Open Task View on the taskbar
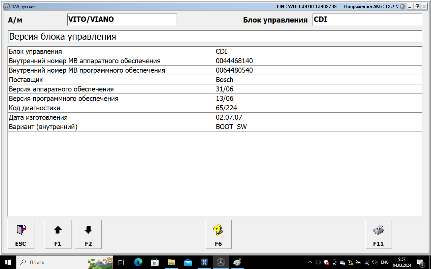This screenshot has height=269, width=431. pos(122,262)
